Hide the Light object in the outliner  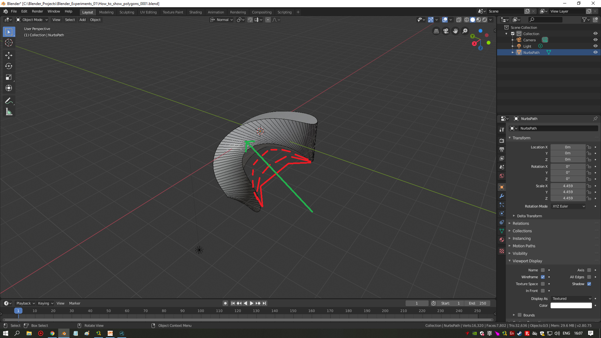595,46
